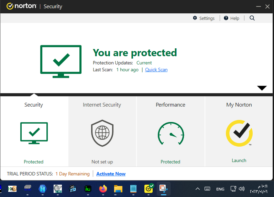The width and height of the screenshot is (274, 197).
Task: Open Norton Settings gear icon
Action: (195, 18)
